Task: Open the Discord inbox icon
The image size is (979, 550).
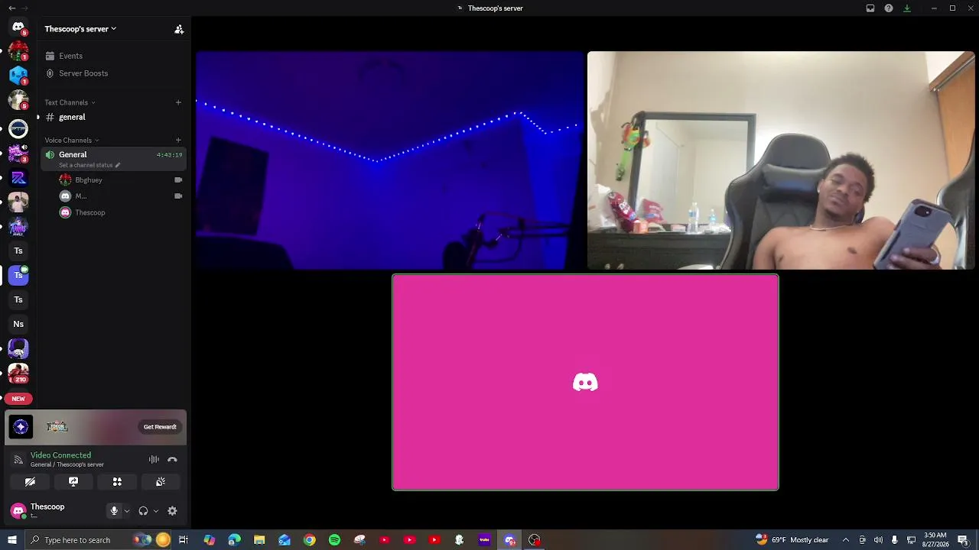Action: point(870,8)
